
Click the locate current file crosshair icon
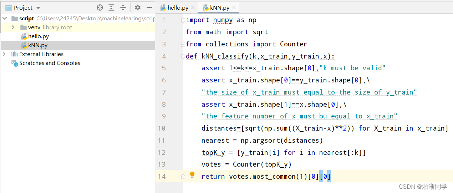100,7
